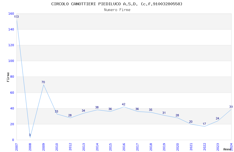
Task: Click the data label 33 for 2010
Action: pyautogui.click(x=56, y=111)
